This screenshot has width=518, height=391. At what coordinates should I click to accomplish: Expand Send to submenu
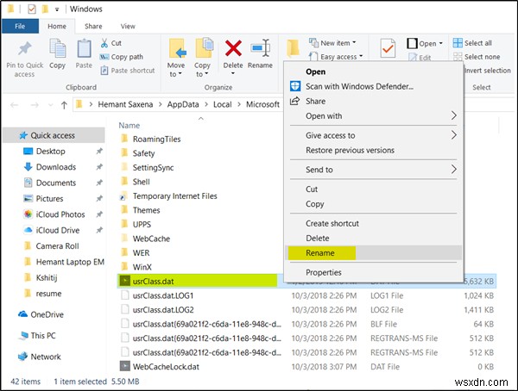tap(374, 170)
